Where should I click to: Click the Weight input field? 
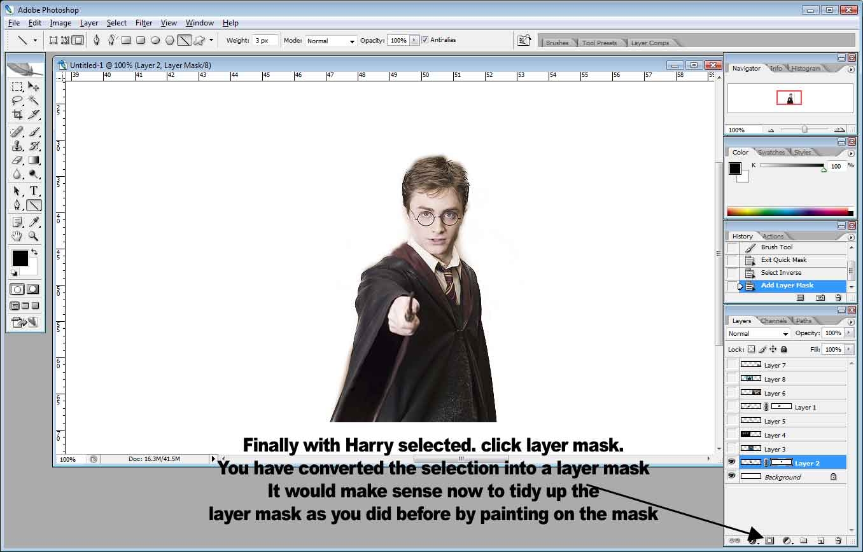pos(264,40)
